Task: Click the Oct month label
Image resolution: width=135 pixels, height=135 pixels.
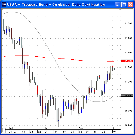Action: click(x=115, y=128)
